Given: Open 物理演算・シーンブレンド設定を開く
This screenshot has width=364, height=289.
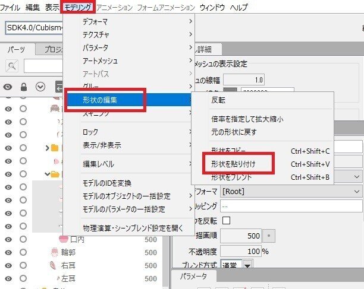Looking at the screenshot, I should pyautogui.click(x=129, y=228).
